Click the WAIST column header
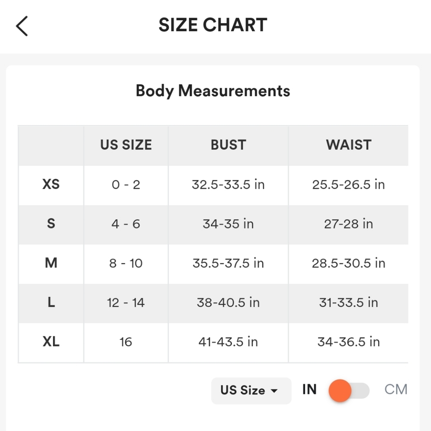Screen dimensions: 431x431 (348, 145)
